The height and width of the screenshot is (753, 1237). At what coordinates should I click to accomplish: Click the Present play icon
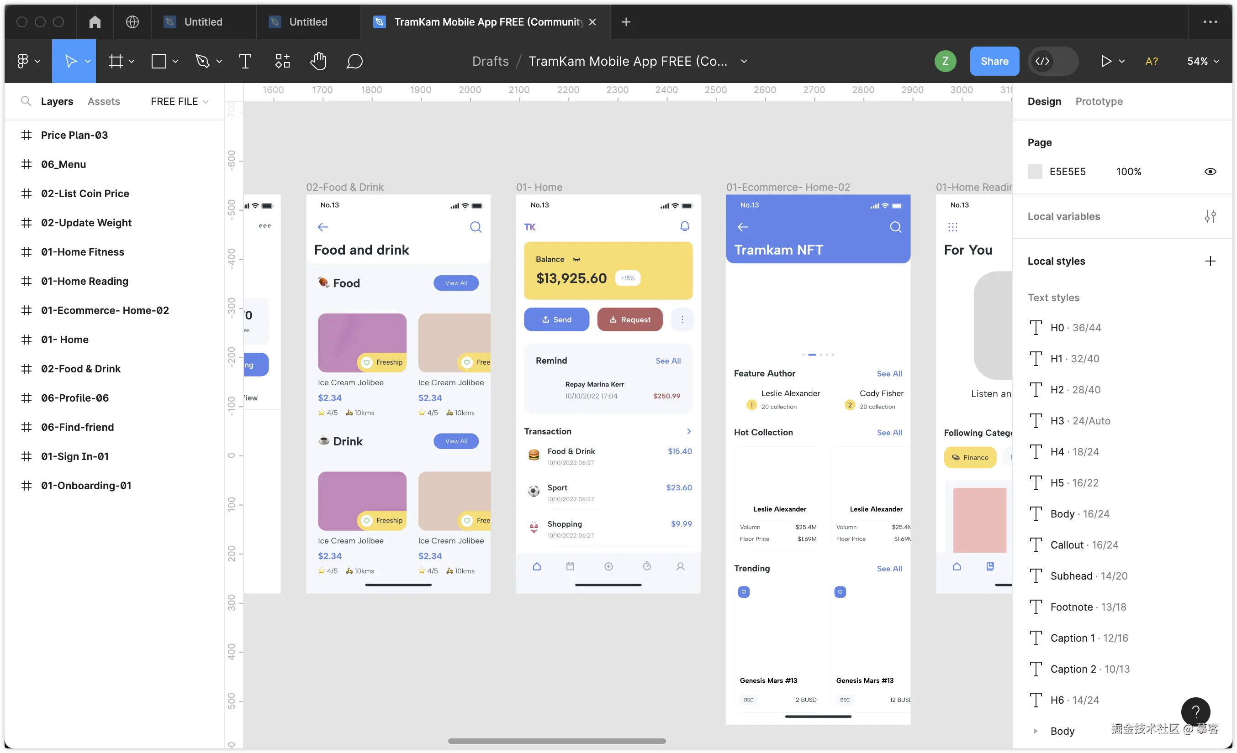pyautogui.click(x=1105, y=61)
